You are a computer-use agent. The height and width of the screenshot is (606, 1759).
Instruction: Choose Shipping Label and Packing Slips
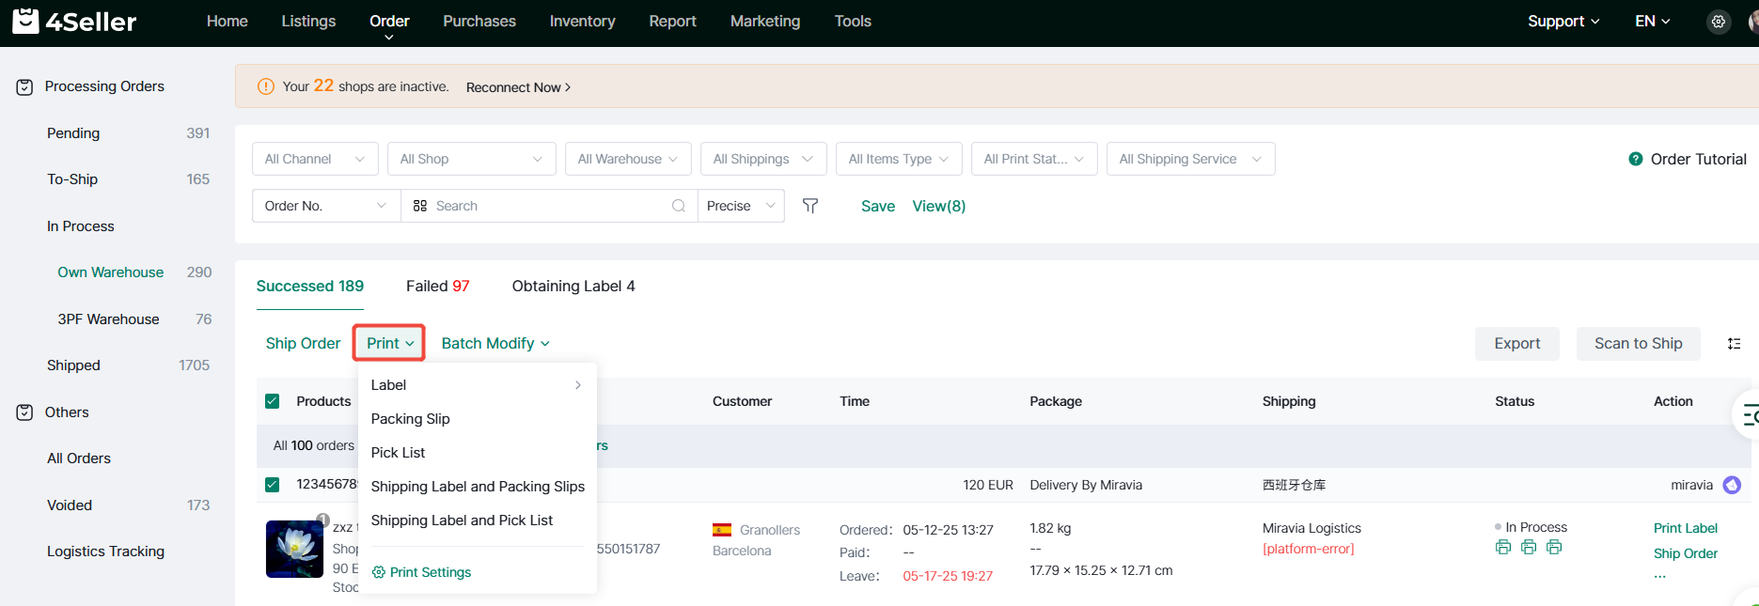pyautogui.click(x=477, y=487)
